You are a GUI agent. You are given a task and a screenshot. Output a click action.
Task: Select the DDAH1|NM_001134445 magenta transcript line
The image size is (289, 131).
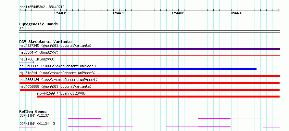point(149,126)
